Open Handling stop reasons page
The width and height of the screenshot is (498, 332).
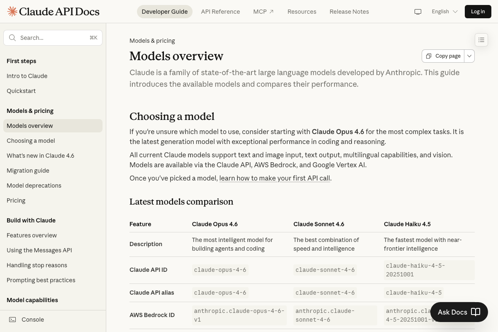coord(37,265)
